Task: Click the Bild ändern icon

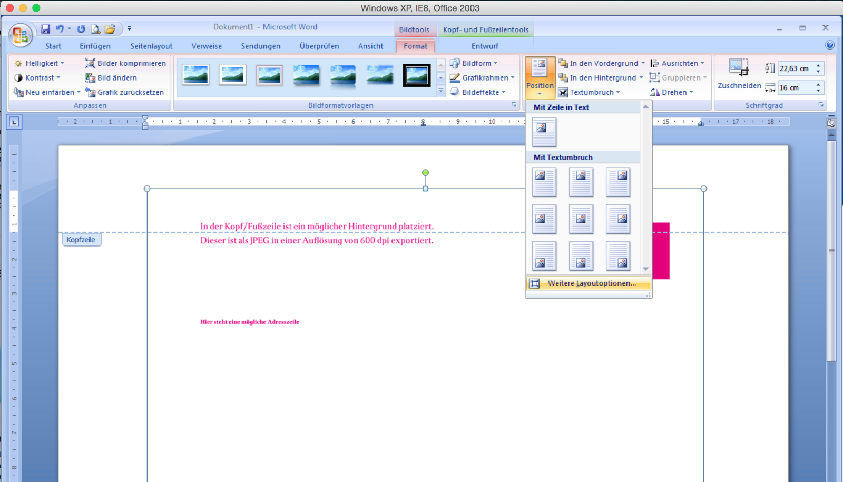Action: [90, 78]
